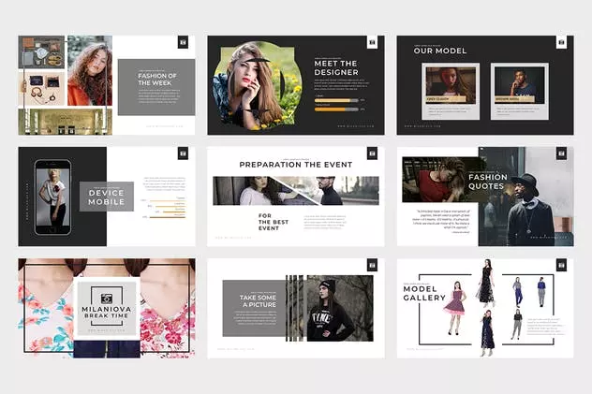This screenshot has height=394, width=592.
Task: Click camera icon on Fashion of the Week slide
Action: (x=183, y=42)
